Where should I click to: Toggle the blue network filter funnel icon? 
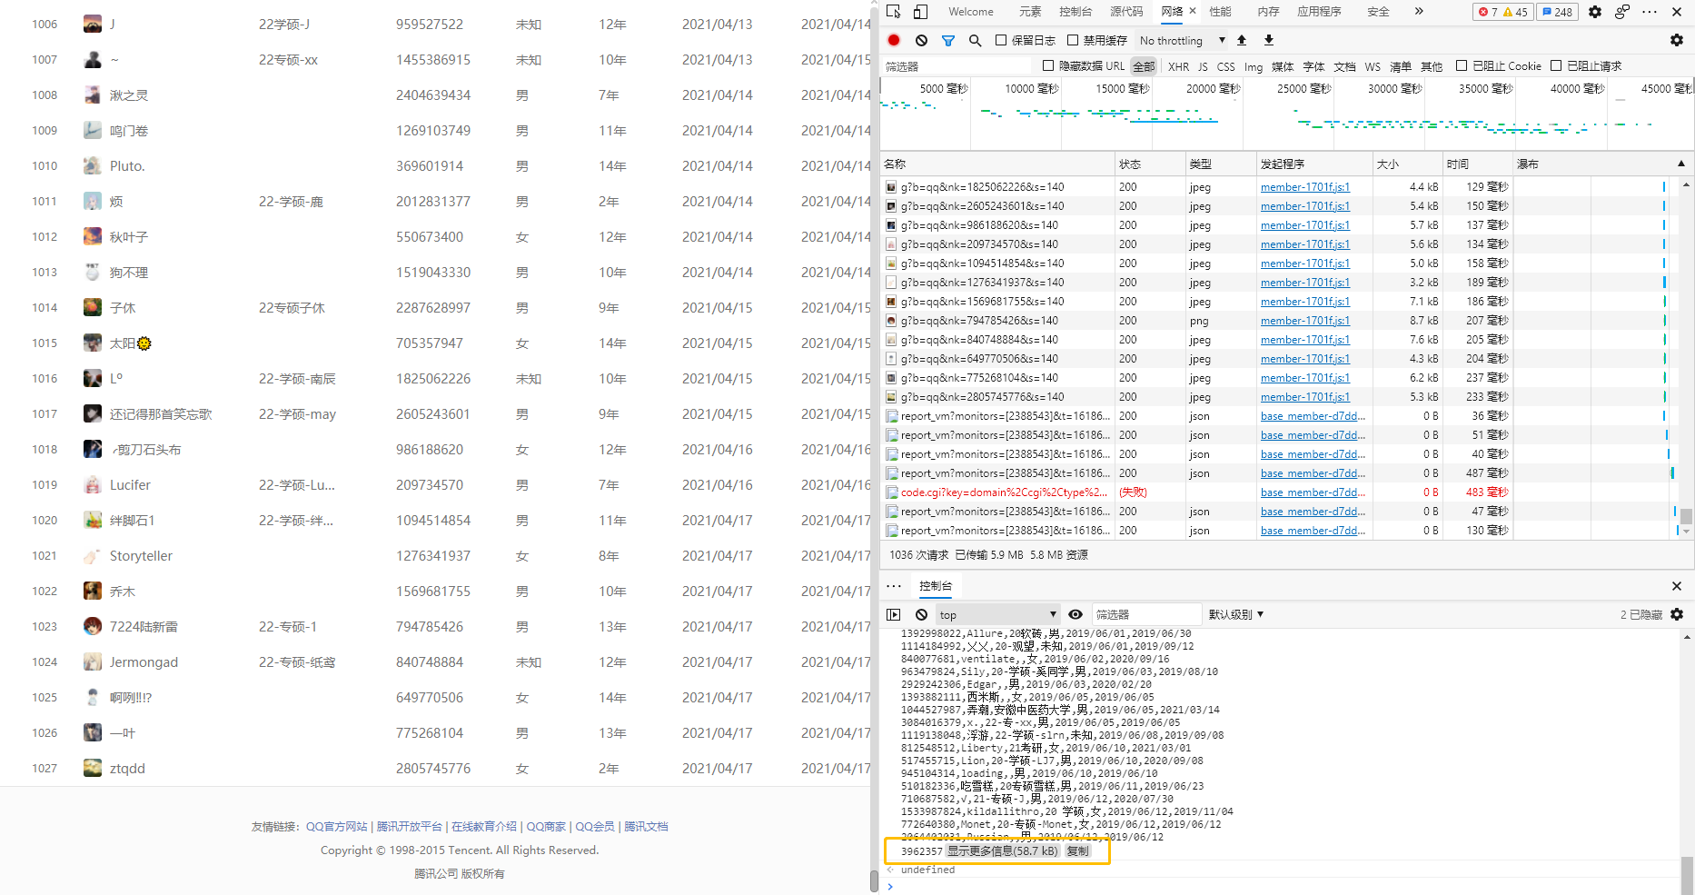(948, 40)
